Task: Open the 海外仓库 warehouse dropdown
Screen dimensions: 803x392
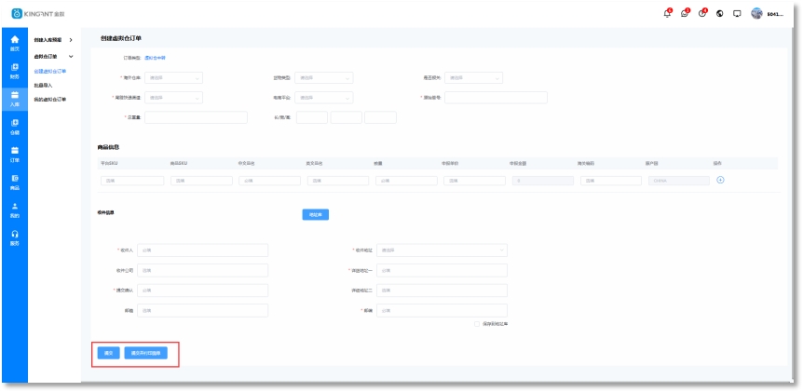Action: coord(173,78)
